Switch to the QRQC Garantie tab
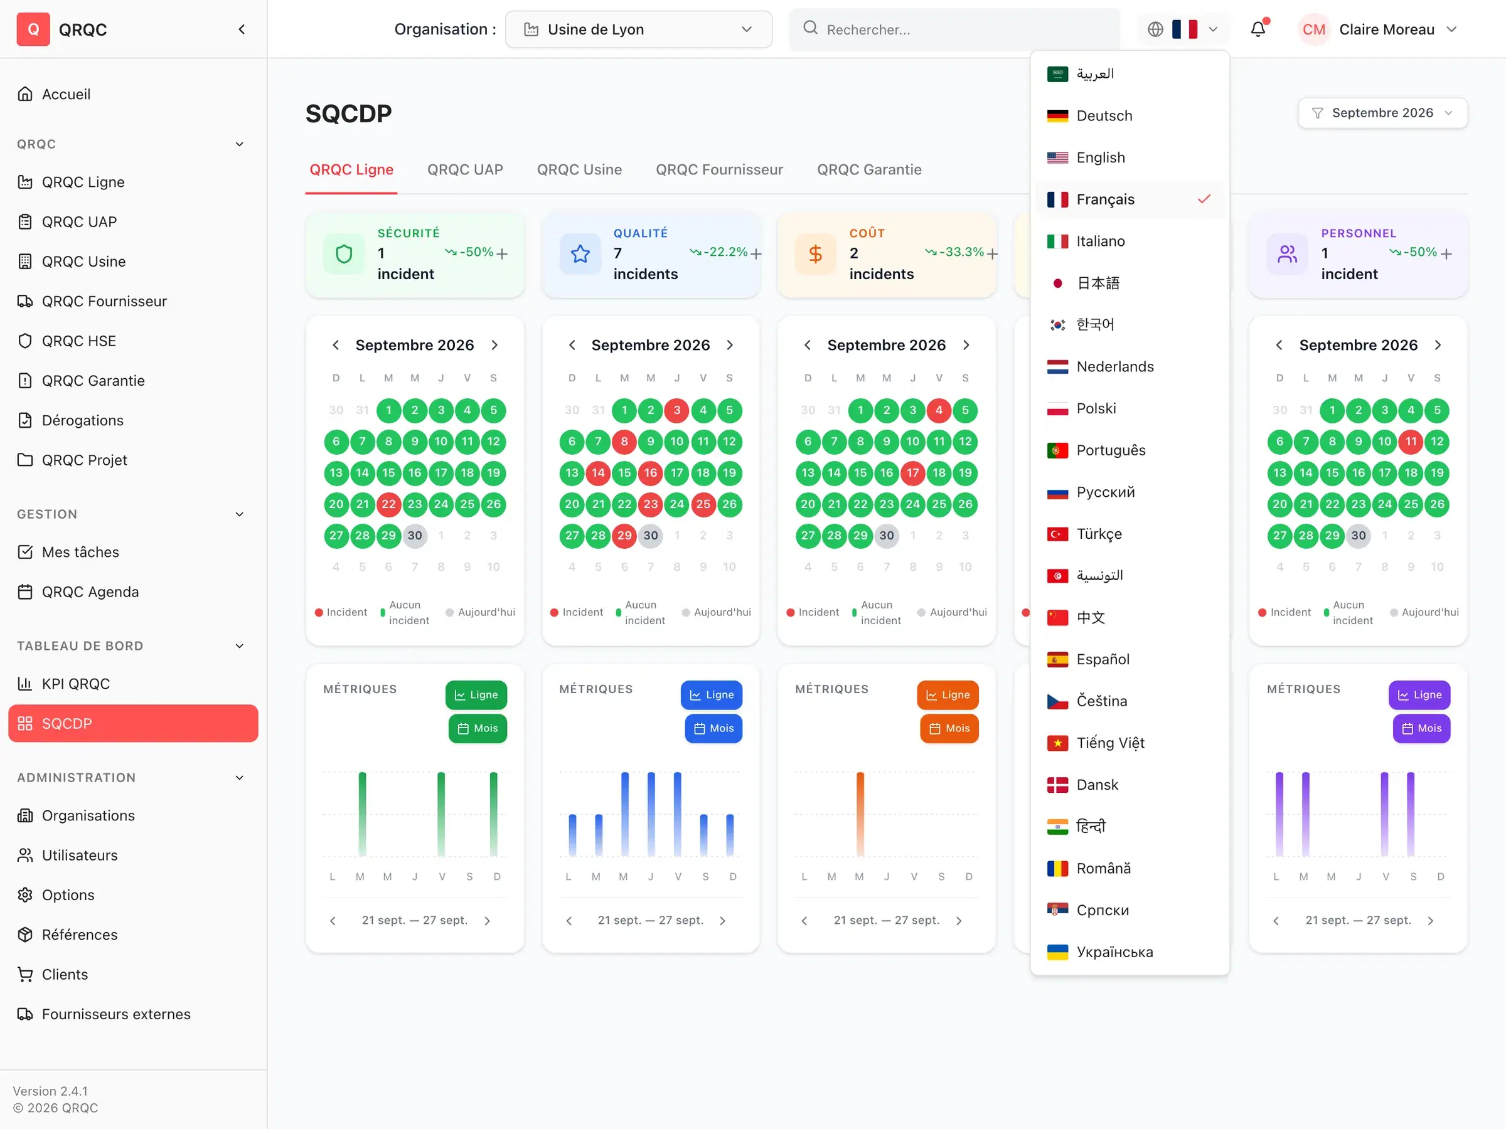The height and width of the screenshot is (1129, 1506). 870,169
